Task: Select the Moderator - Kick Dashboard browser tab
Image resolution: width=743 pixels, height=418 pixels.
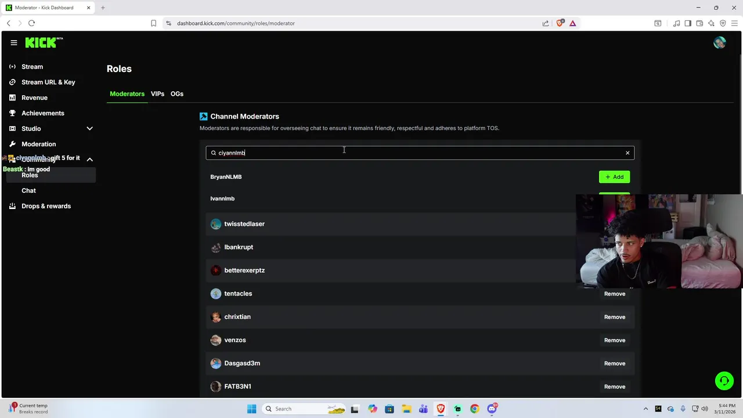Action: click(48, 8)
